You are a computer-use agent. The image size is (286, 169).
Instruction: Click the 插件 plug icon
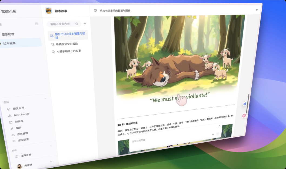pos(12,129)
